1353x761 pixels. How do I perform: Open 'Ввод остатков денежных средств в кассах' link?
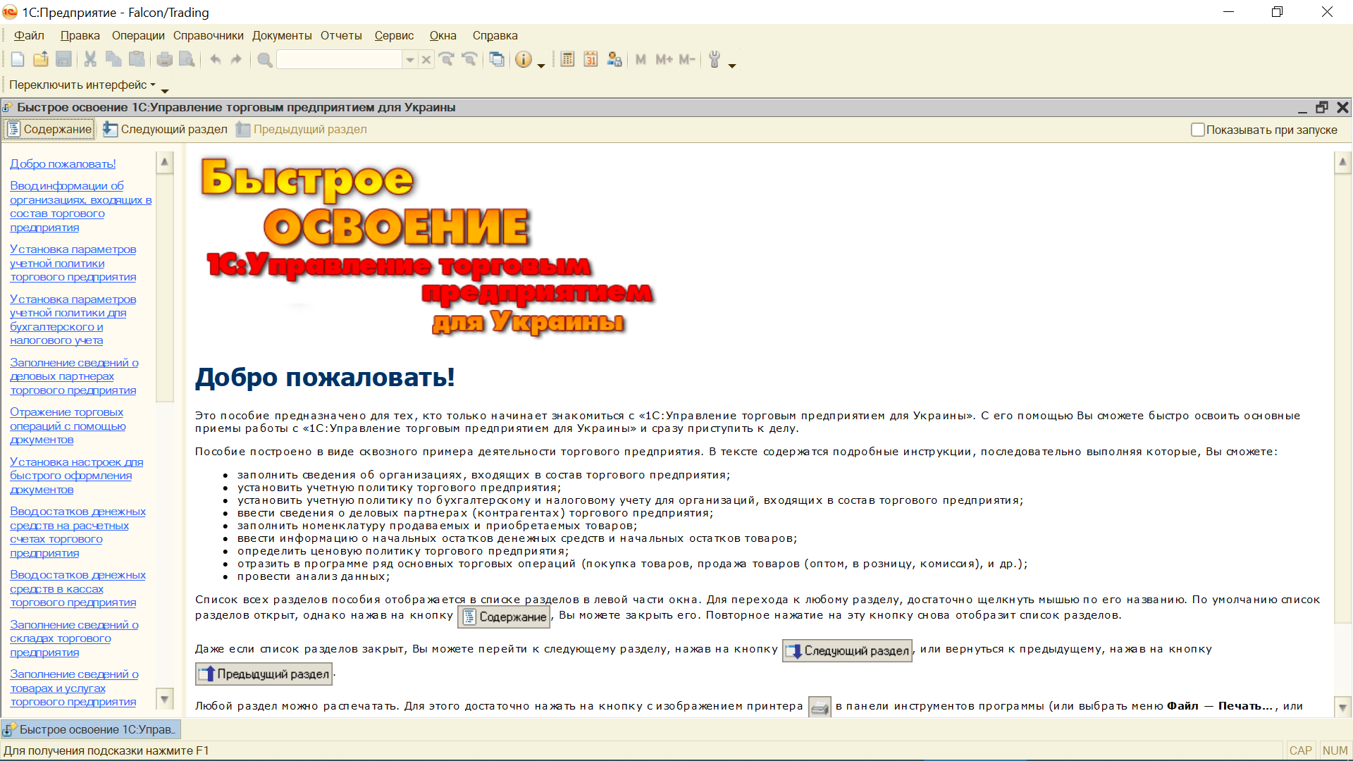click(78, 588)
